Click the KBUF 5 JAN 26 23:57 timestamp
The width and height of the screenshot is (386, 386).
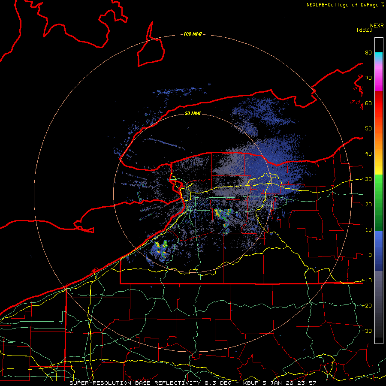point(280,383)
